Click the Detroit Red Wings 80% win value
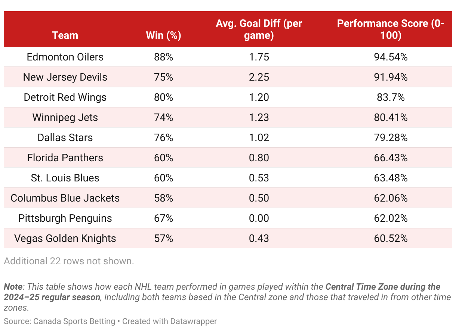Viewport: 456px width, 330px height. 163,97
